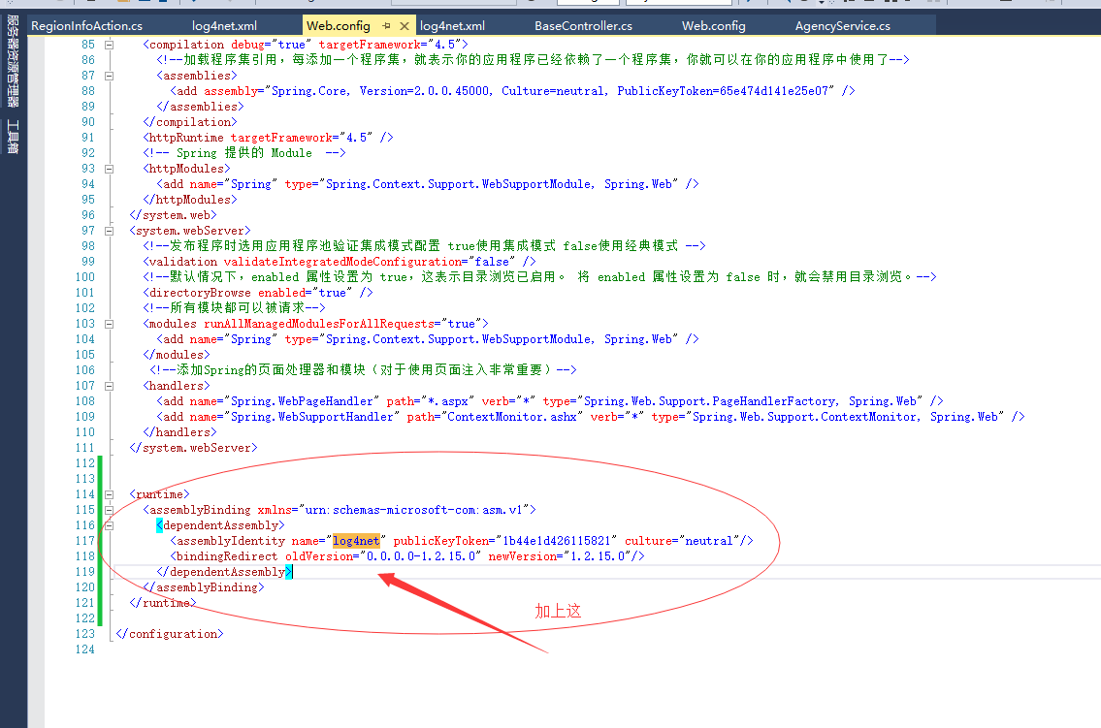The width and height of the screenshot is (1101, 728).
Task: Collapse the compilation element at line 85
Action: pyautogui.click(x=109, y=45)
